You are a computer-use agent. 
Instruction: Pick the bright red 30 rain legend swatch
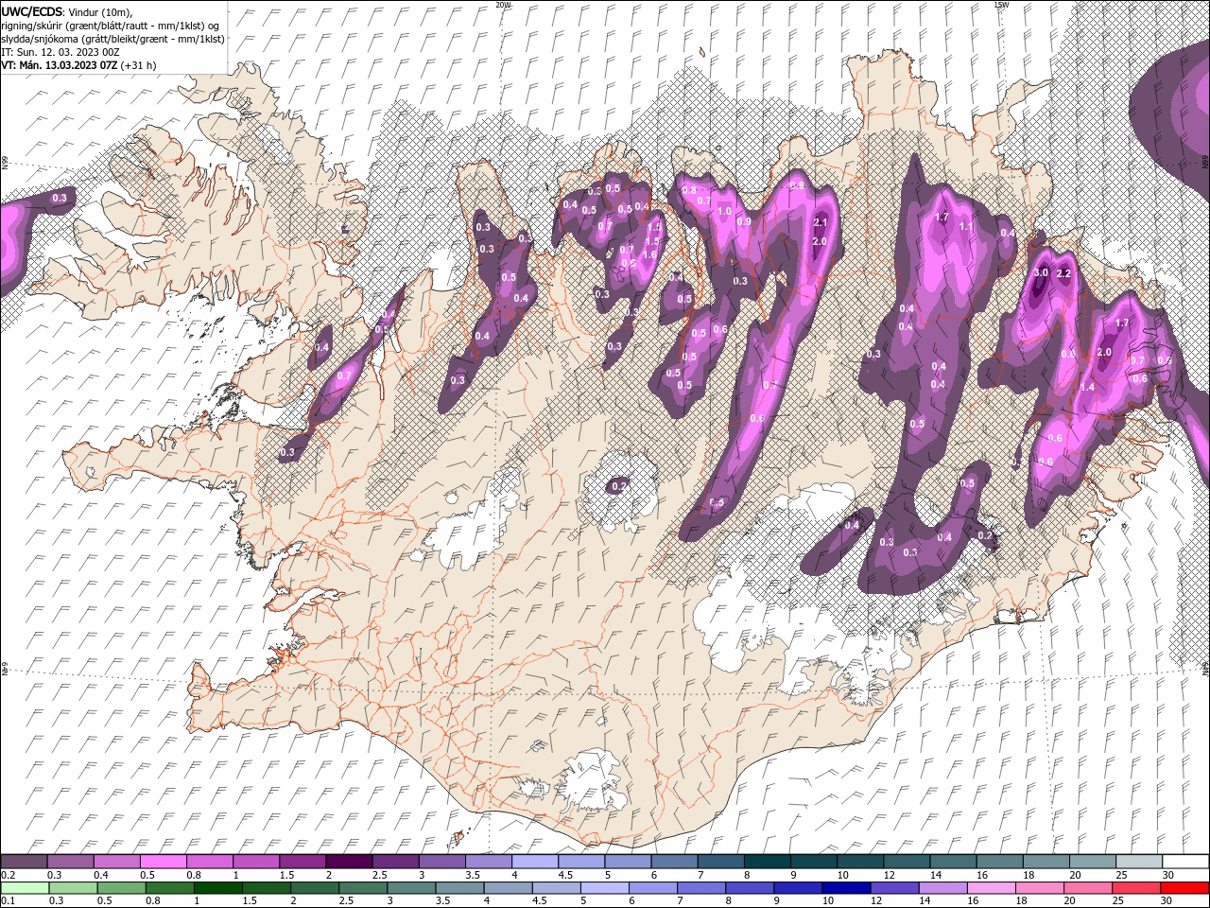[1185, 888]
